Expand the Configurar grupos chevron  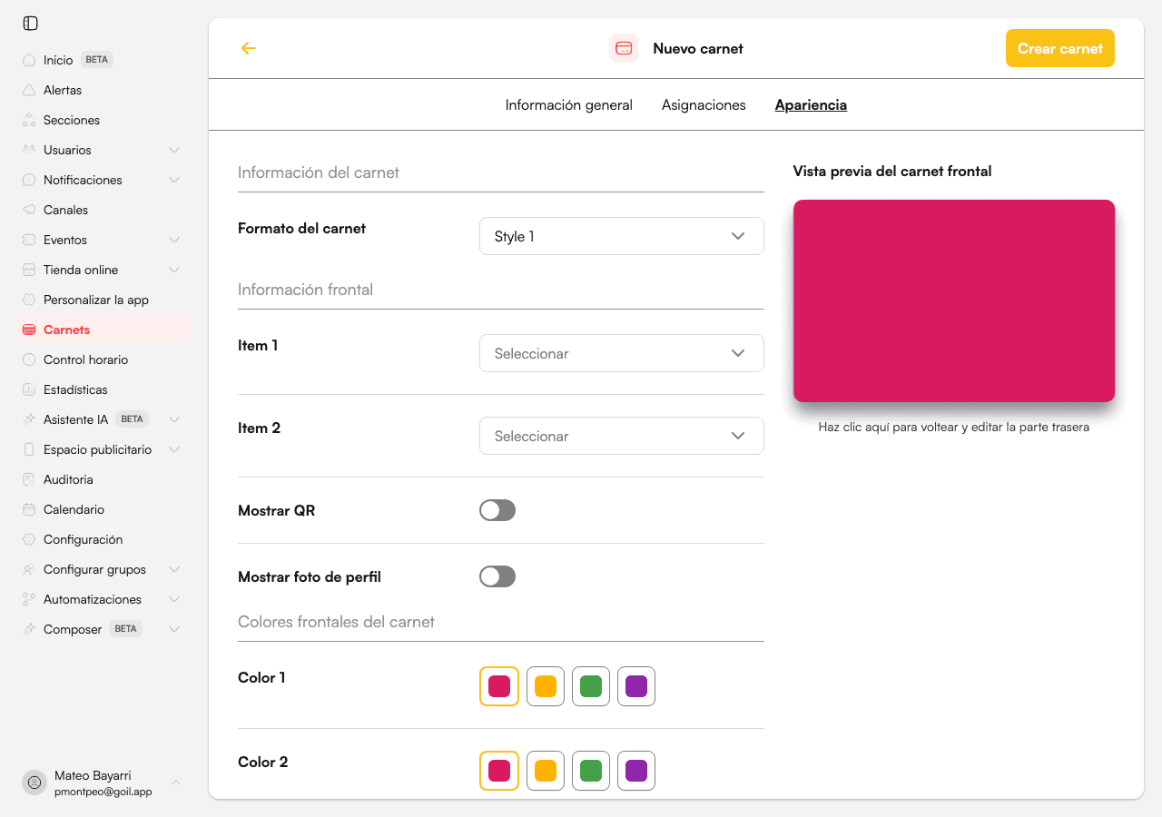click(x=174, y=569)
